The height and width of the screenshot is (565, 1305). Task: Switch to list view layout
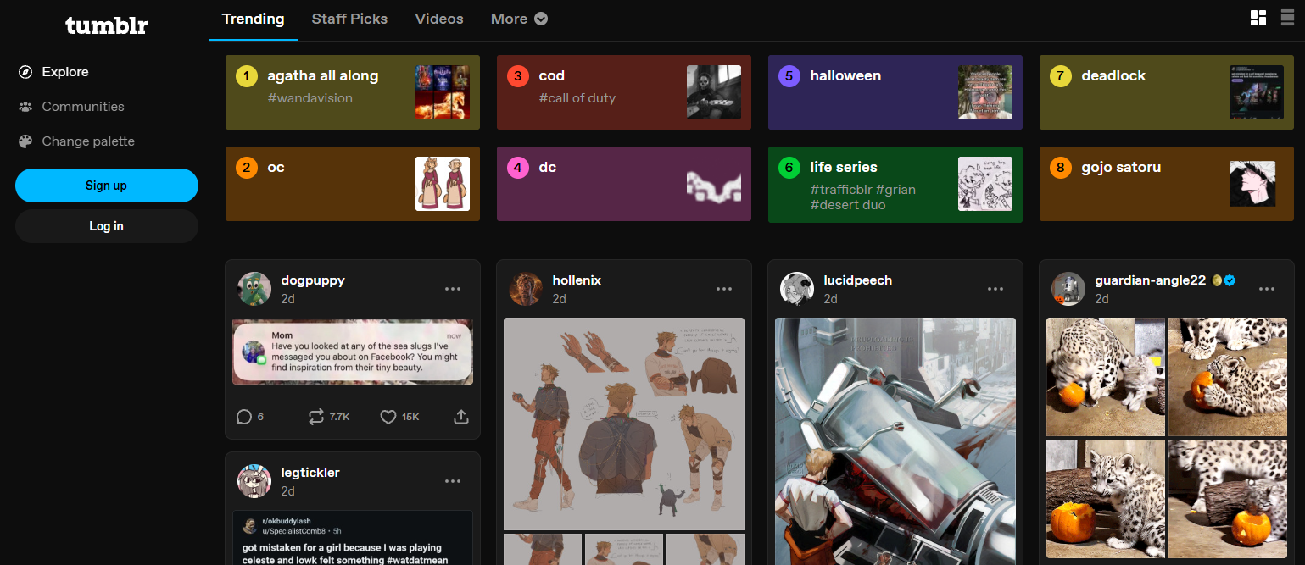point(1287,19)
